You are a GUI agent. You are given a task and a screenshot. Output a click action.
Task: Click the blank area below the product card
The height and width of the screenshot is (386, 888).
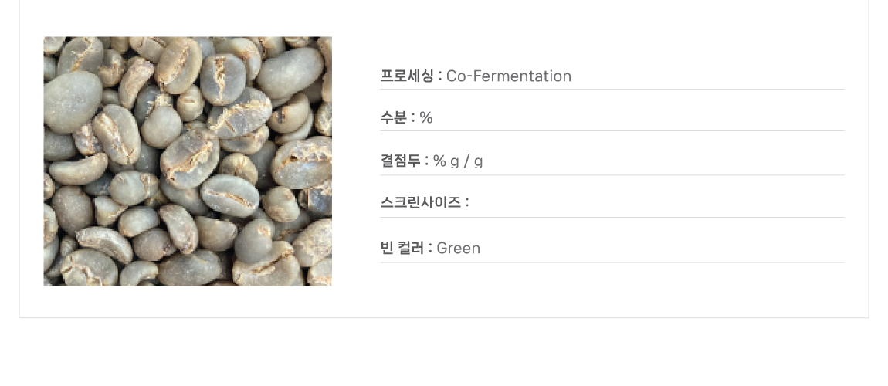point(444,352)
